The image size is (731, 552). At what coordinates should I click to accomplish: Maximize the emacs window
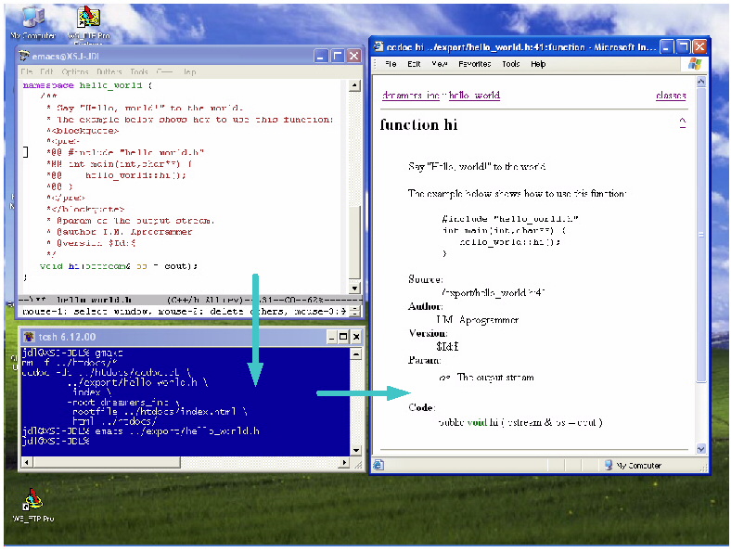338,57
